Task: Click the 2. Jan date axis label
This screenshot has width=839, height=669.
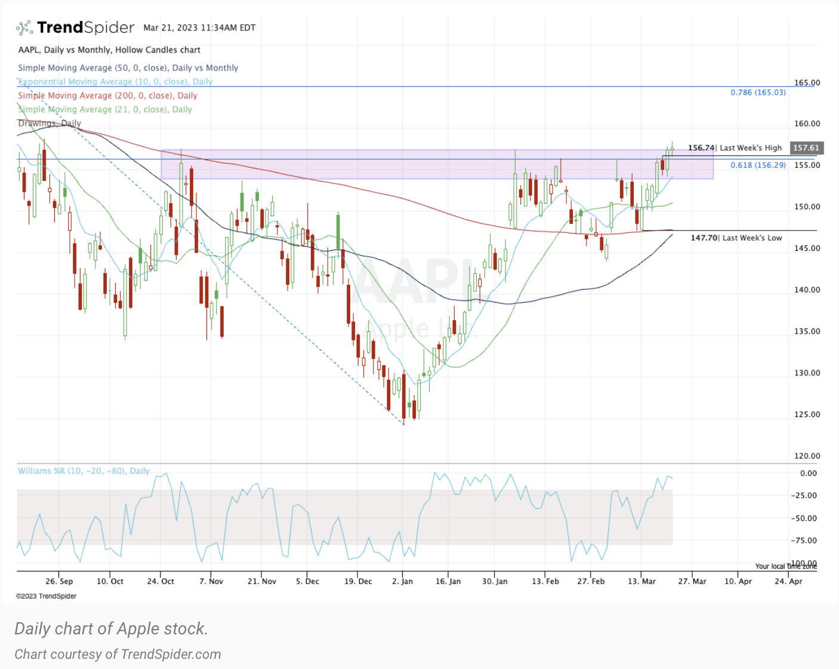Action: 403,581
